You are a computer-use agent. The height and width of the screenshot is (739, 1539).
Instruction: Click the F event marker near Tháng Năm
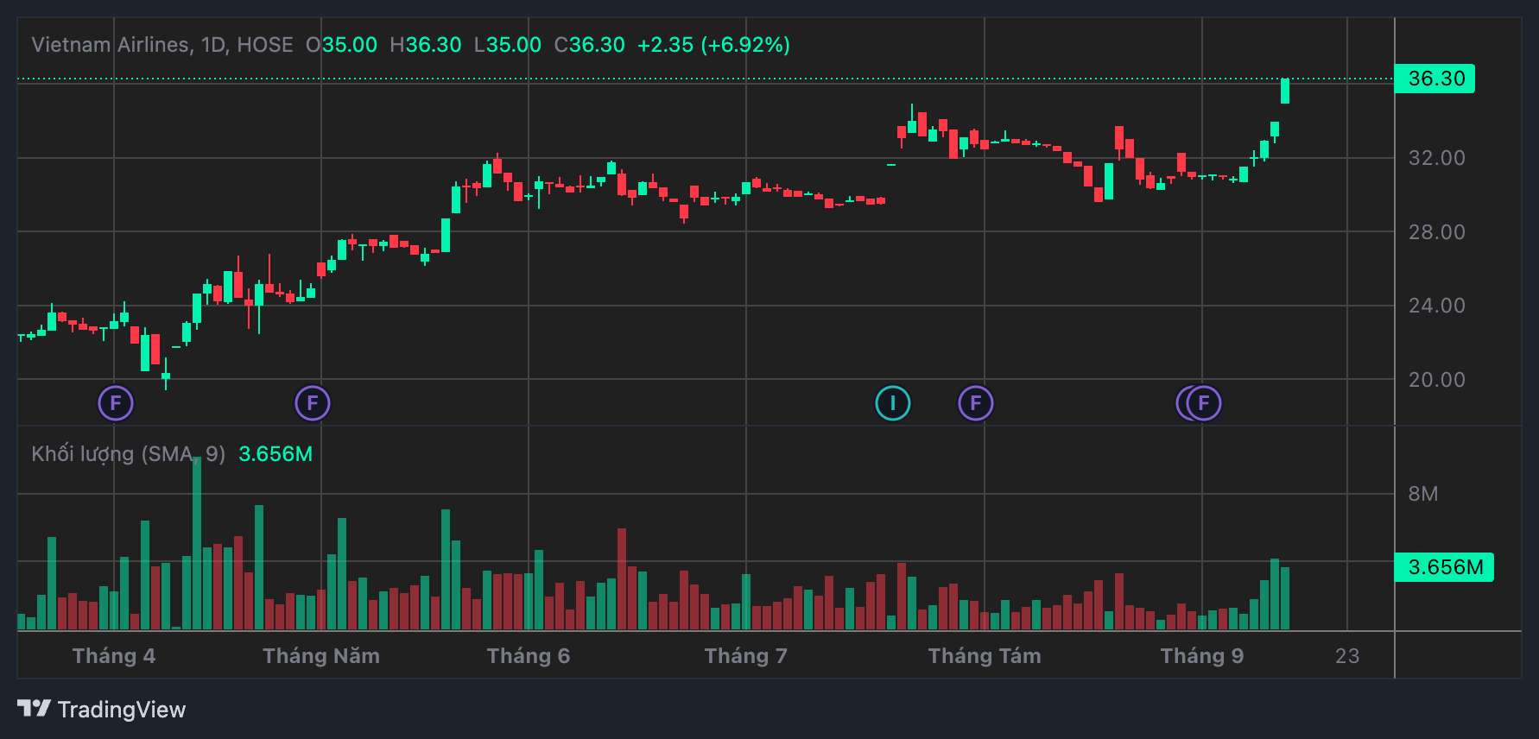[x=313, y=403]
